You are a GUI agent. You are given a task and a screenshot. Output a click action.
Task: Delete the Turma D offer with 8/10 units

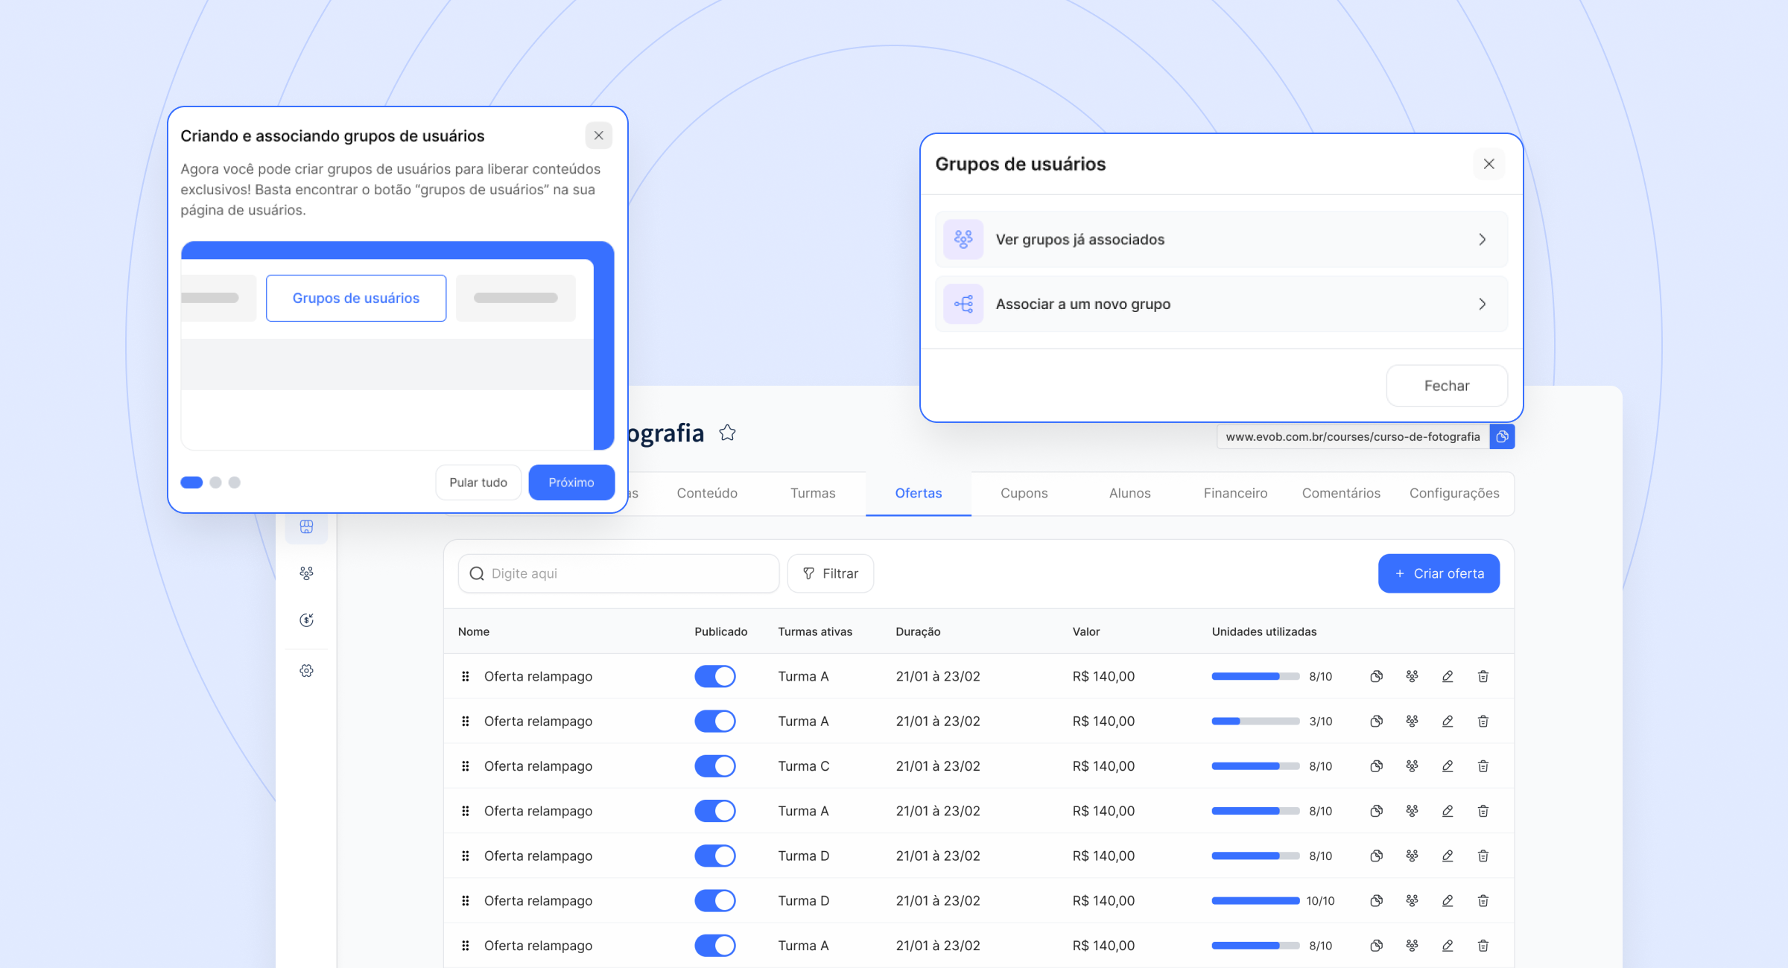click(1483, 856)
